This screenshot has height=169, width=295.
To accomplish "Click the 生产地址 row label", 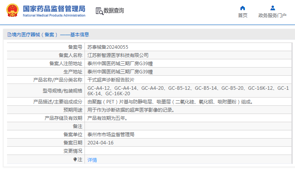I will pos(73,72).
